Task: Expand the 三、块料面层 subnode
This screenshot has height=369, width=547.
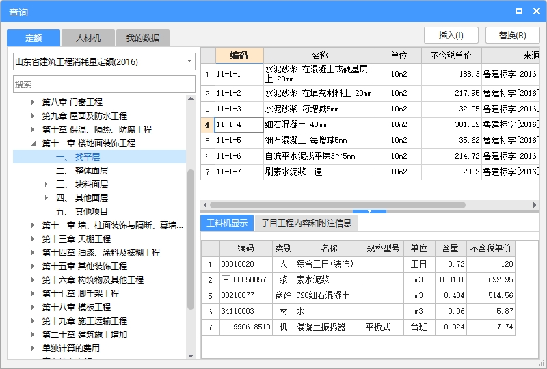Action: [46, 184]
